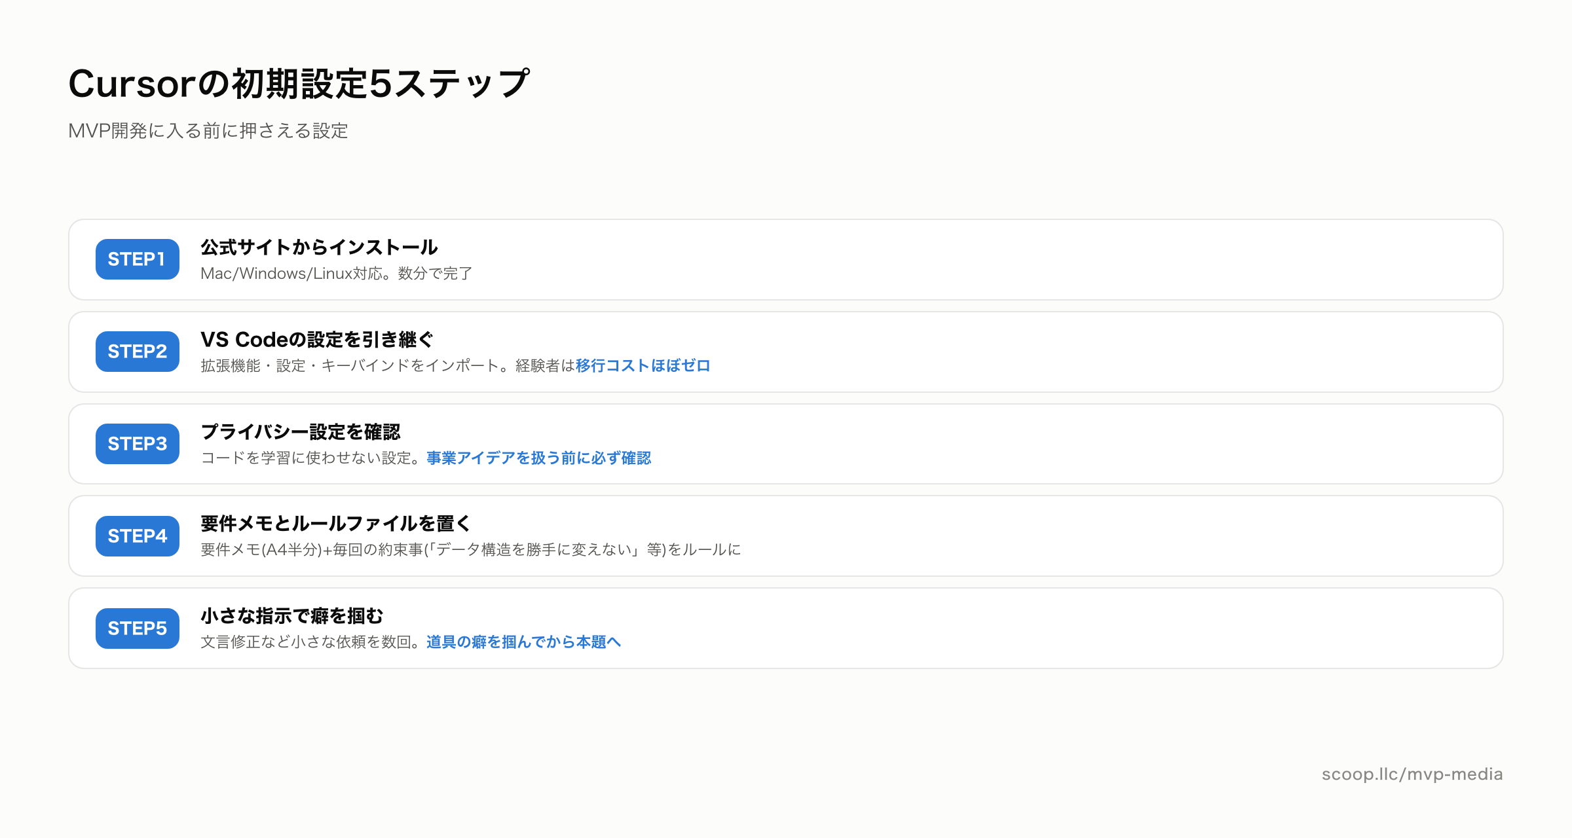Click the STEP5 blue badge
1572x838 pixels.
(x=138, y=628)
